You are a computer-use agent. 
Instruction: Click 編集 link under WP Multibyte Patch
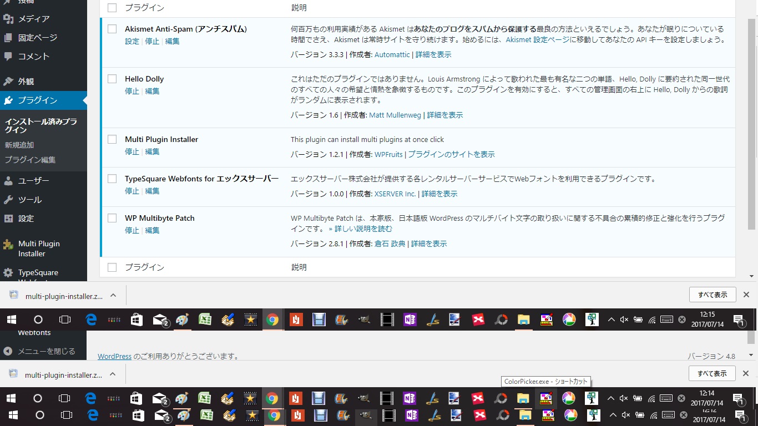click(x=152, y=230)
